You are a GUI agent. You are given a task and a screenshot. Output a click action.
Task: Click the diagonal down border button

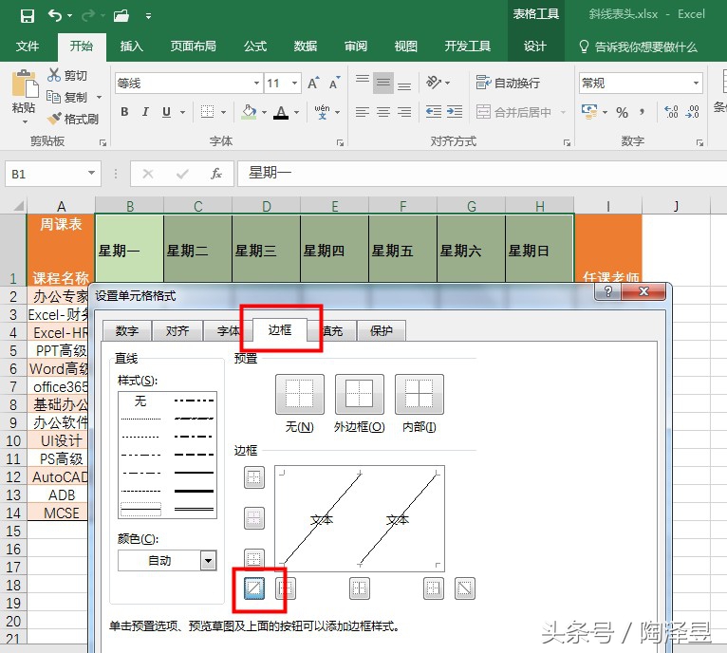pos(464,588)
